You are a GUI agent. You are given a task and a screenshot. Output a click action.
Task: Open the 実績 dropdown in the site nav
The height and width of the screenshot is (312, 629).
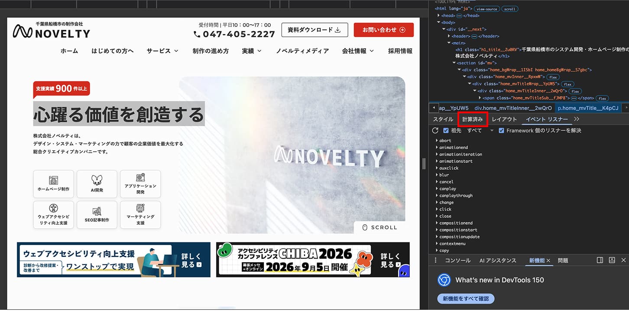click(x=252, y=51)
